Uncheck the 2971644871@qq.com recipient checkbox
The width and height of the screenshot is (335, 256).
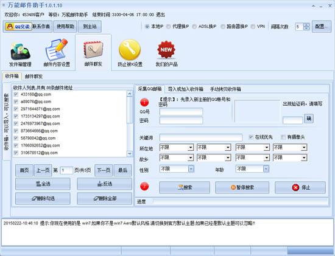(x=16, y=109)
